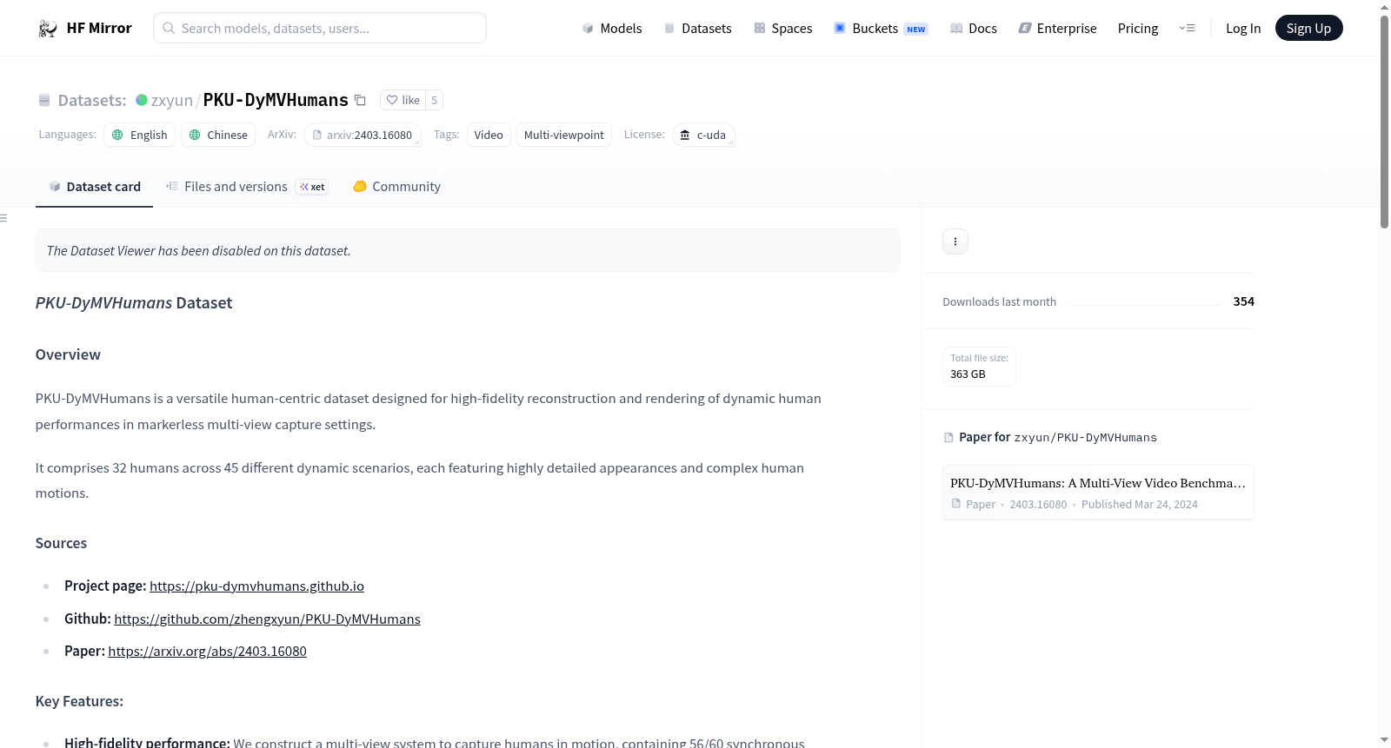Click the PKU-DyMVHumans dataset title
The image size is (1391, 748).
click(276, 100)
